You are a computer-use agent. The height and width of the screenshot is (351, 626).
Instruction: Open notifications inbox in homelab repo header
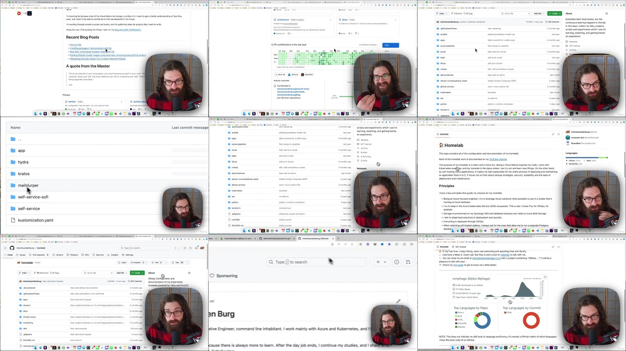(x=196, y=248)
